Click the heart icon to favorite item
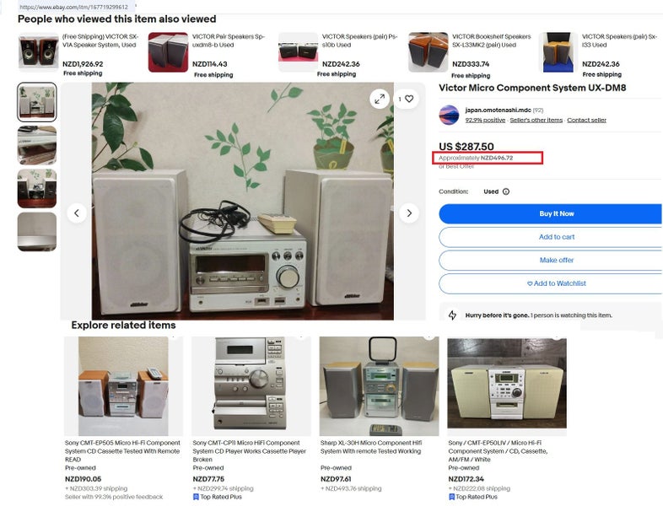Screen dimensions: 663x506 tap(409, 99)
